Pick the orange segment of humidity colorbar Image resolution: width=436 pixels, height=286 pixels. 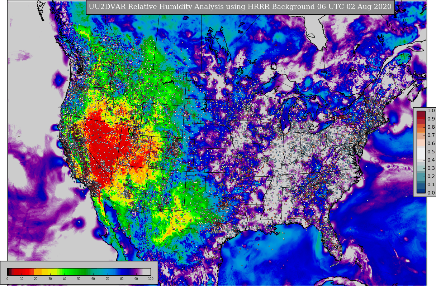[x=38, y=272]
